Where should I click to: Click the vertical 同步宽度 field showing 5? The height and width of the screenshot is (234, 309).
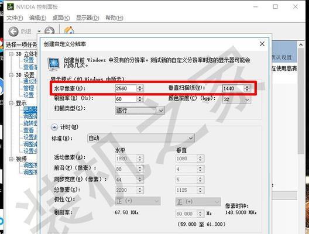coord(186,180)
